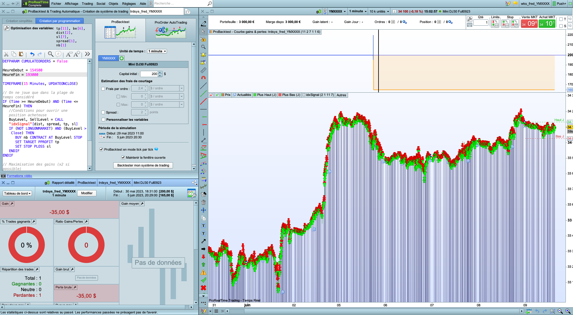Image resolution: width=573 pixels, height=315 pixels.
Task: Add an instrument with green plus icon
Action: (x=122, y=58)
